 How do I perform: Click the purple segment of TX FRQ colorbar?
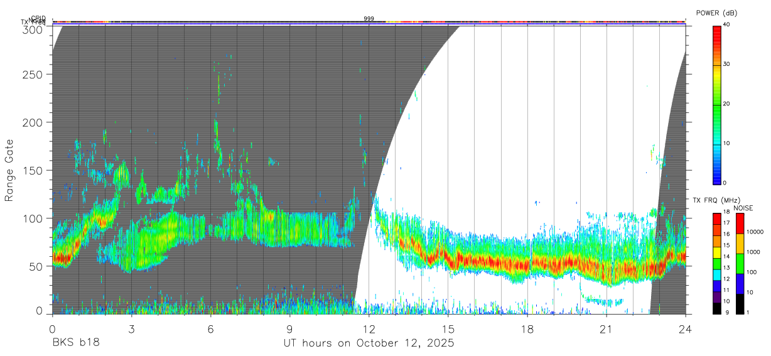point(717,296)
